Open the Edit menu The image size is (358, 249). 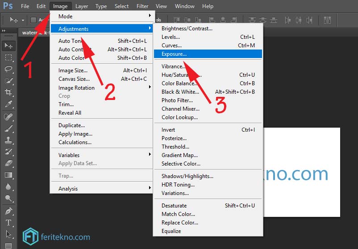(41, 6)
